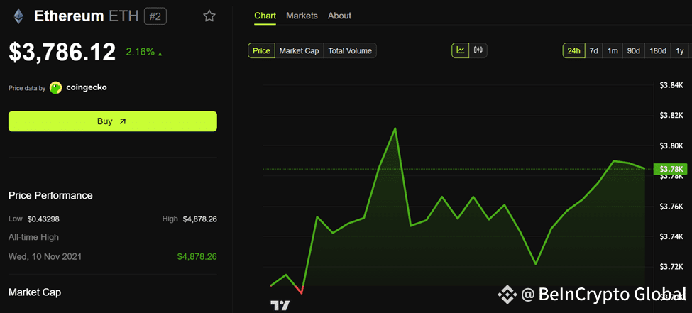Click the $3.84K axis label
Screen dimensions: 692x313
coord(671,84)
